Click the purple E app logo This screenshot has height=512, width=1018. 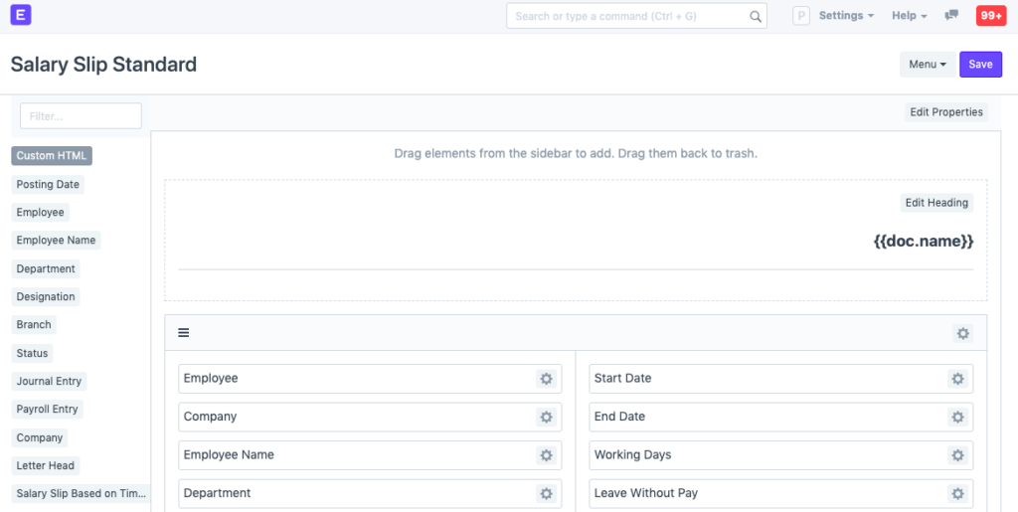coord(21,15)
